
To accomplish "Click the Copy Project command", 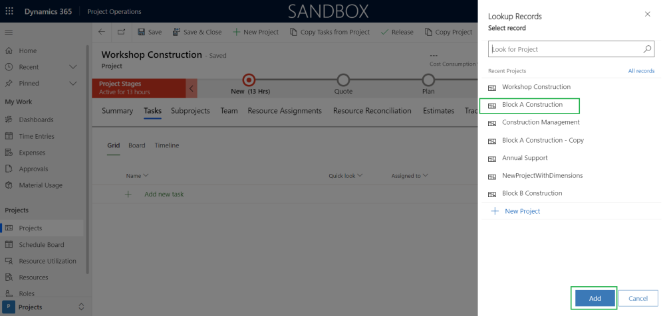I will 448,32.
